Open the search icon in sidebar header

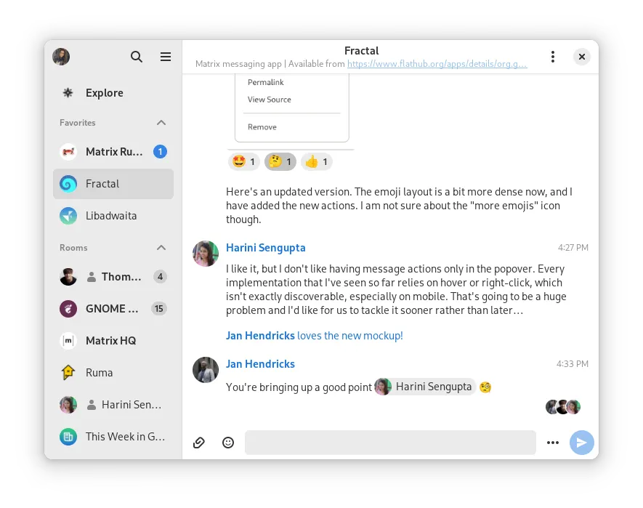click(x=137, y=57)
